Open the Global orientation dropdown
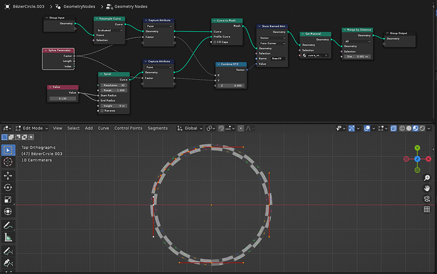Viewport: 437px width, 274px height. [190, 128]
